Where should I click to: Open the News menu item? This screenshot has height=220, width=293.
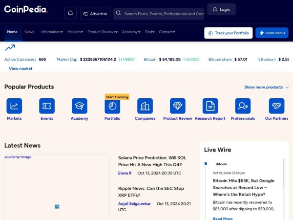[29, 32]
